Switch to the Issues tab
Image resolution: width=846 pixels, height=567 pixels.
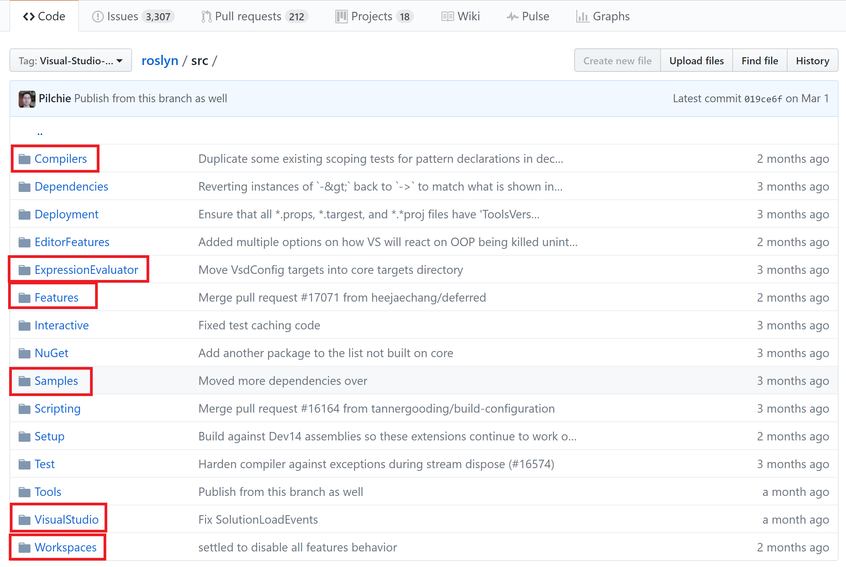coord(133,16)
